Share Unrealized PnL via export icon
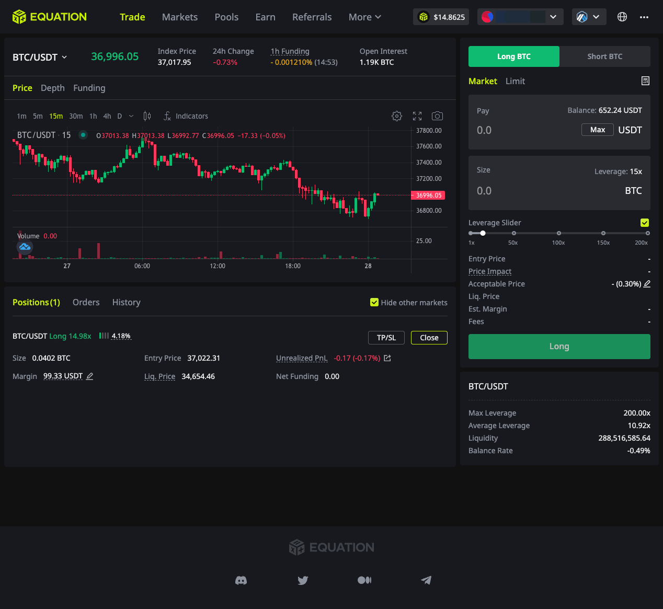This screenshot has width=663, height=609. click(x=387, y=358)
